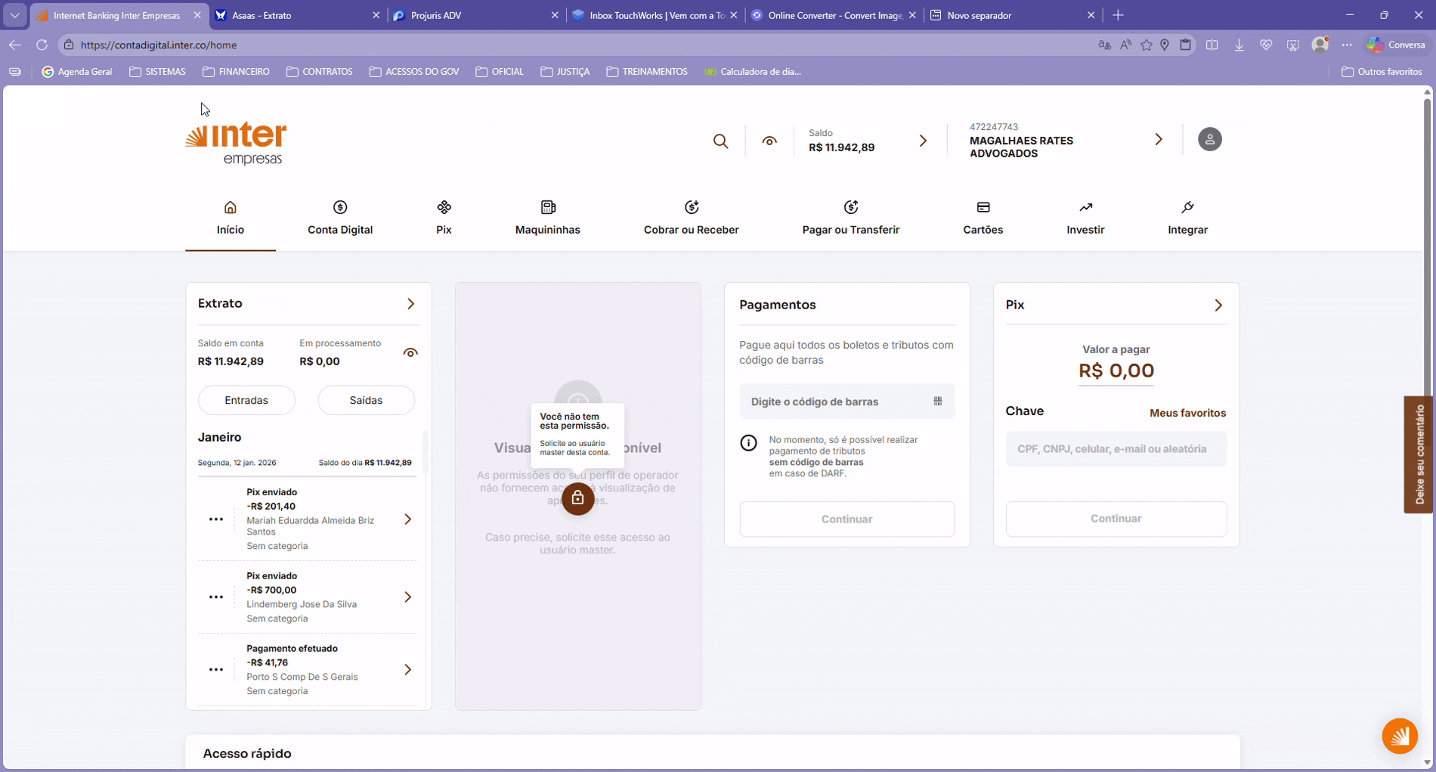
Task: Open Pix from the navigation menu
Action: [444, 218]
